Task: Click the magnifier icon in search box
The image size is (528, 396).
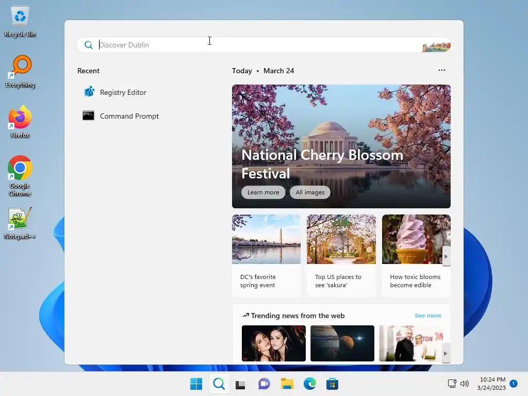Action: click(89, 45)
